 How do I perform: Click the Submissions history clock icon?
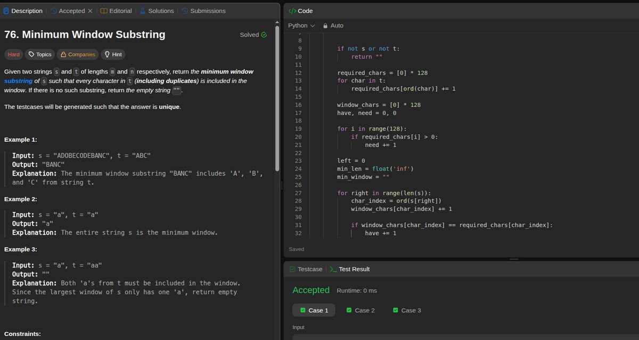coord(184,11)
